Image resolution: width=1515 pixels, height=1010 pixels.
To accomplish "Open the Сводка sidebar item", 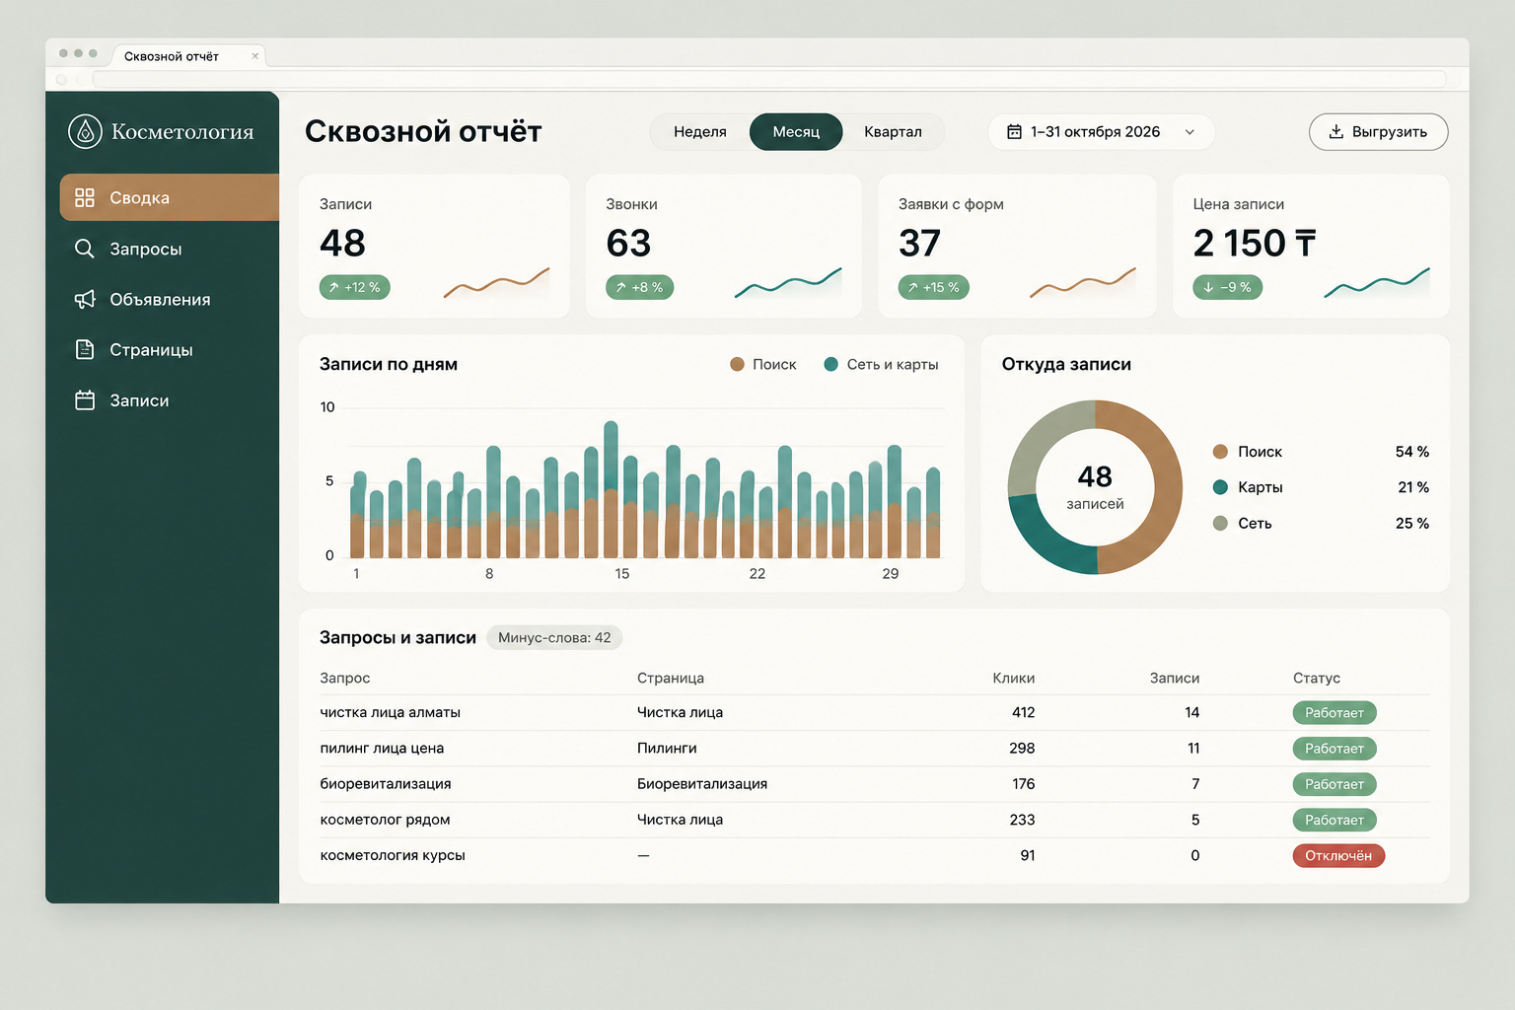I will 170,197.
